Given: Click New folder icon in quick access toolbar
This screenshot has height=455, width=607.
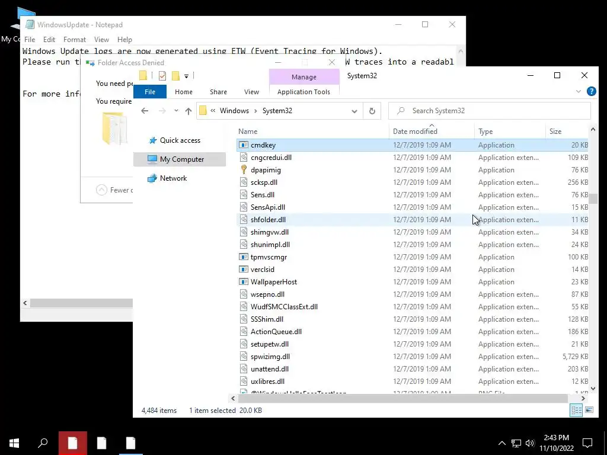Looking at the screenshot, I should 175,76.
